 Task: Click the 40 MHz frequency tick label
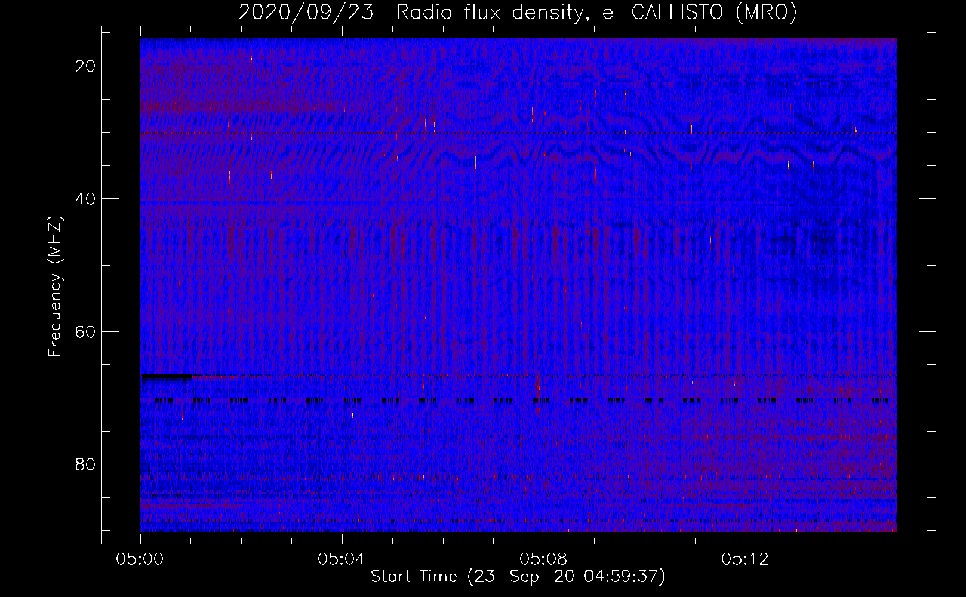pos(85,199)
